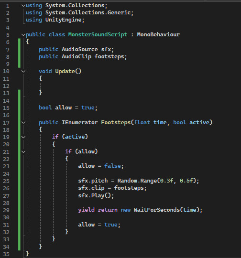Click line number 29 in the gutter
This screenshot has height=258, width=241.
(x=6, y=210)
